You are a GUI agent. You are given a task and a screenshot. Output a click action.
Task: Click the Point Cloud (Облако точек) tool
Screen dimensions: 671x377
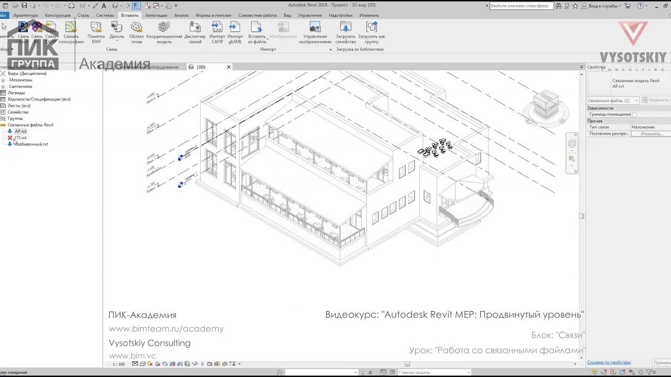coord(136,32)
